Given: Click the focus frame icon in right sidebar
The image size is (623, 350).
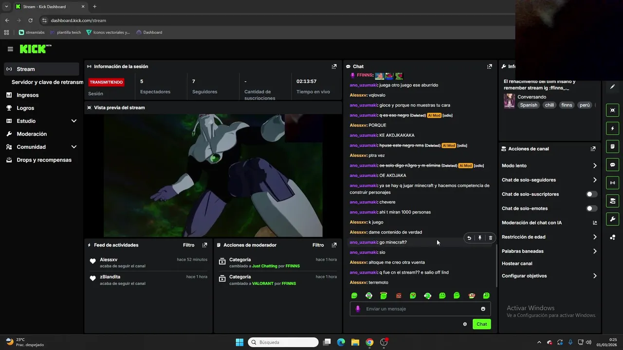Looking at the screenshot, I should 613,110.
